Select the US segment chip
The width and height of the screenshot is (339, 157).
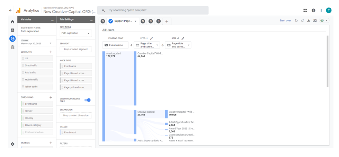coord(37,58)
